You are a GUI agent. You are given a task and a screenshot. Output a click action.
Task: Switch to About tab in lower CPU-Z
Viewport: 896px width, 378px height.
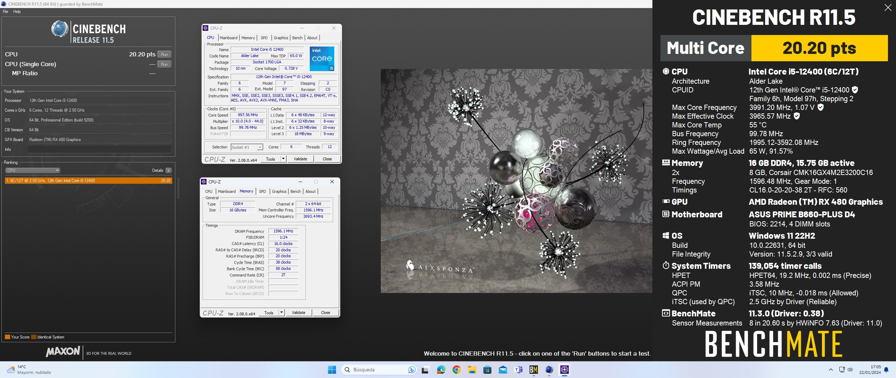(310, 191)
